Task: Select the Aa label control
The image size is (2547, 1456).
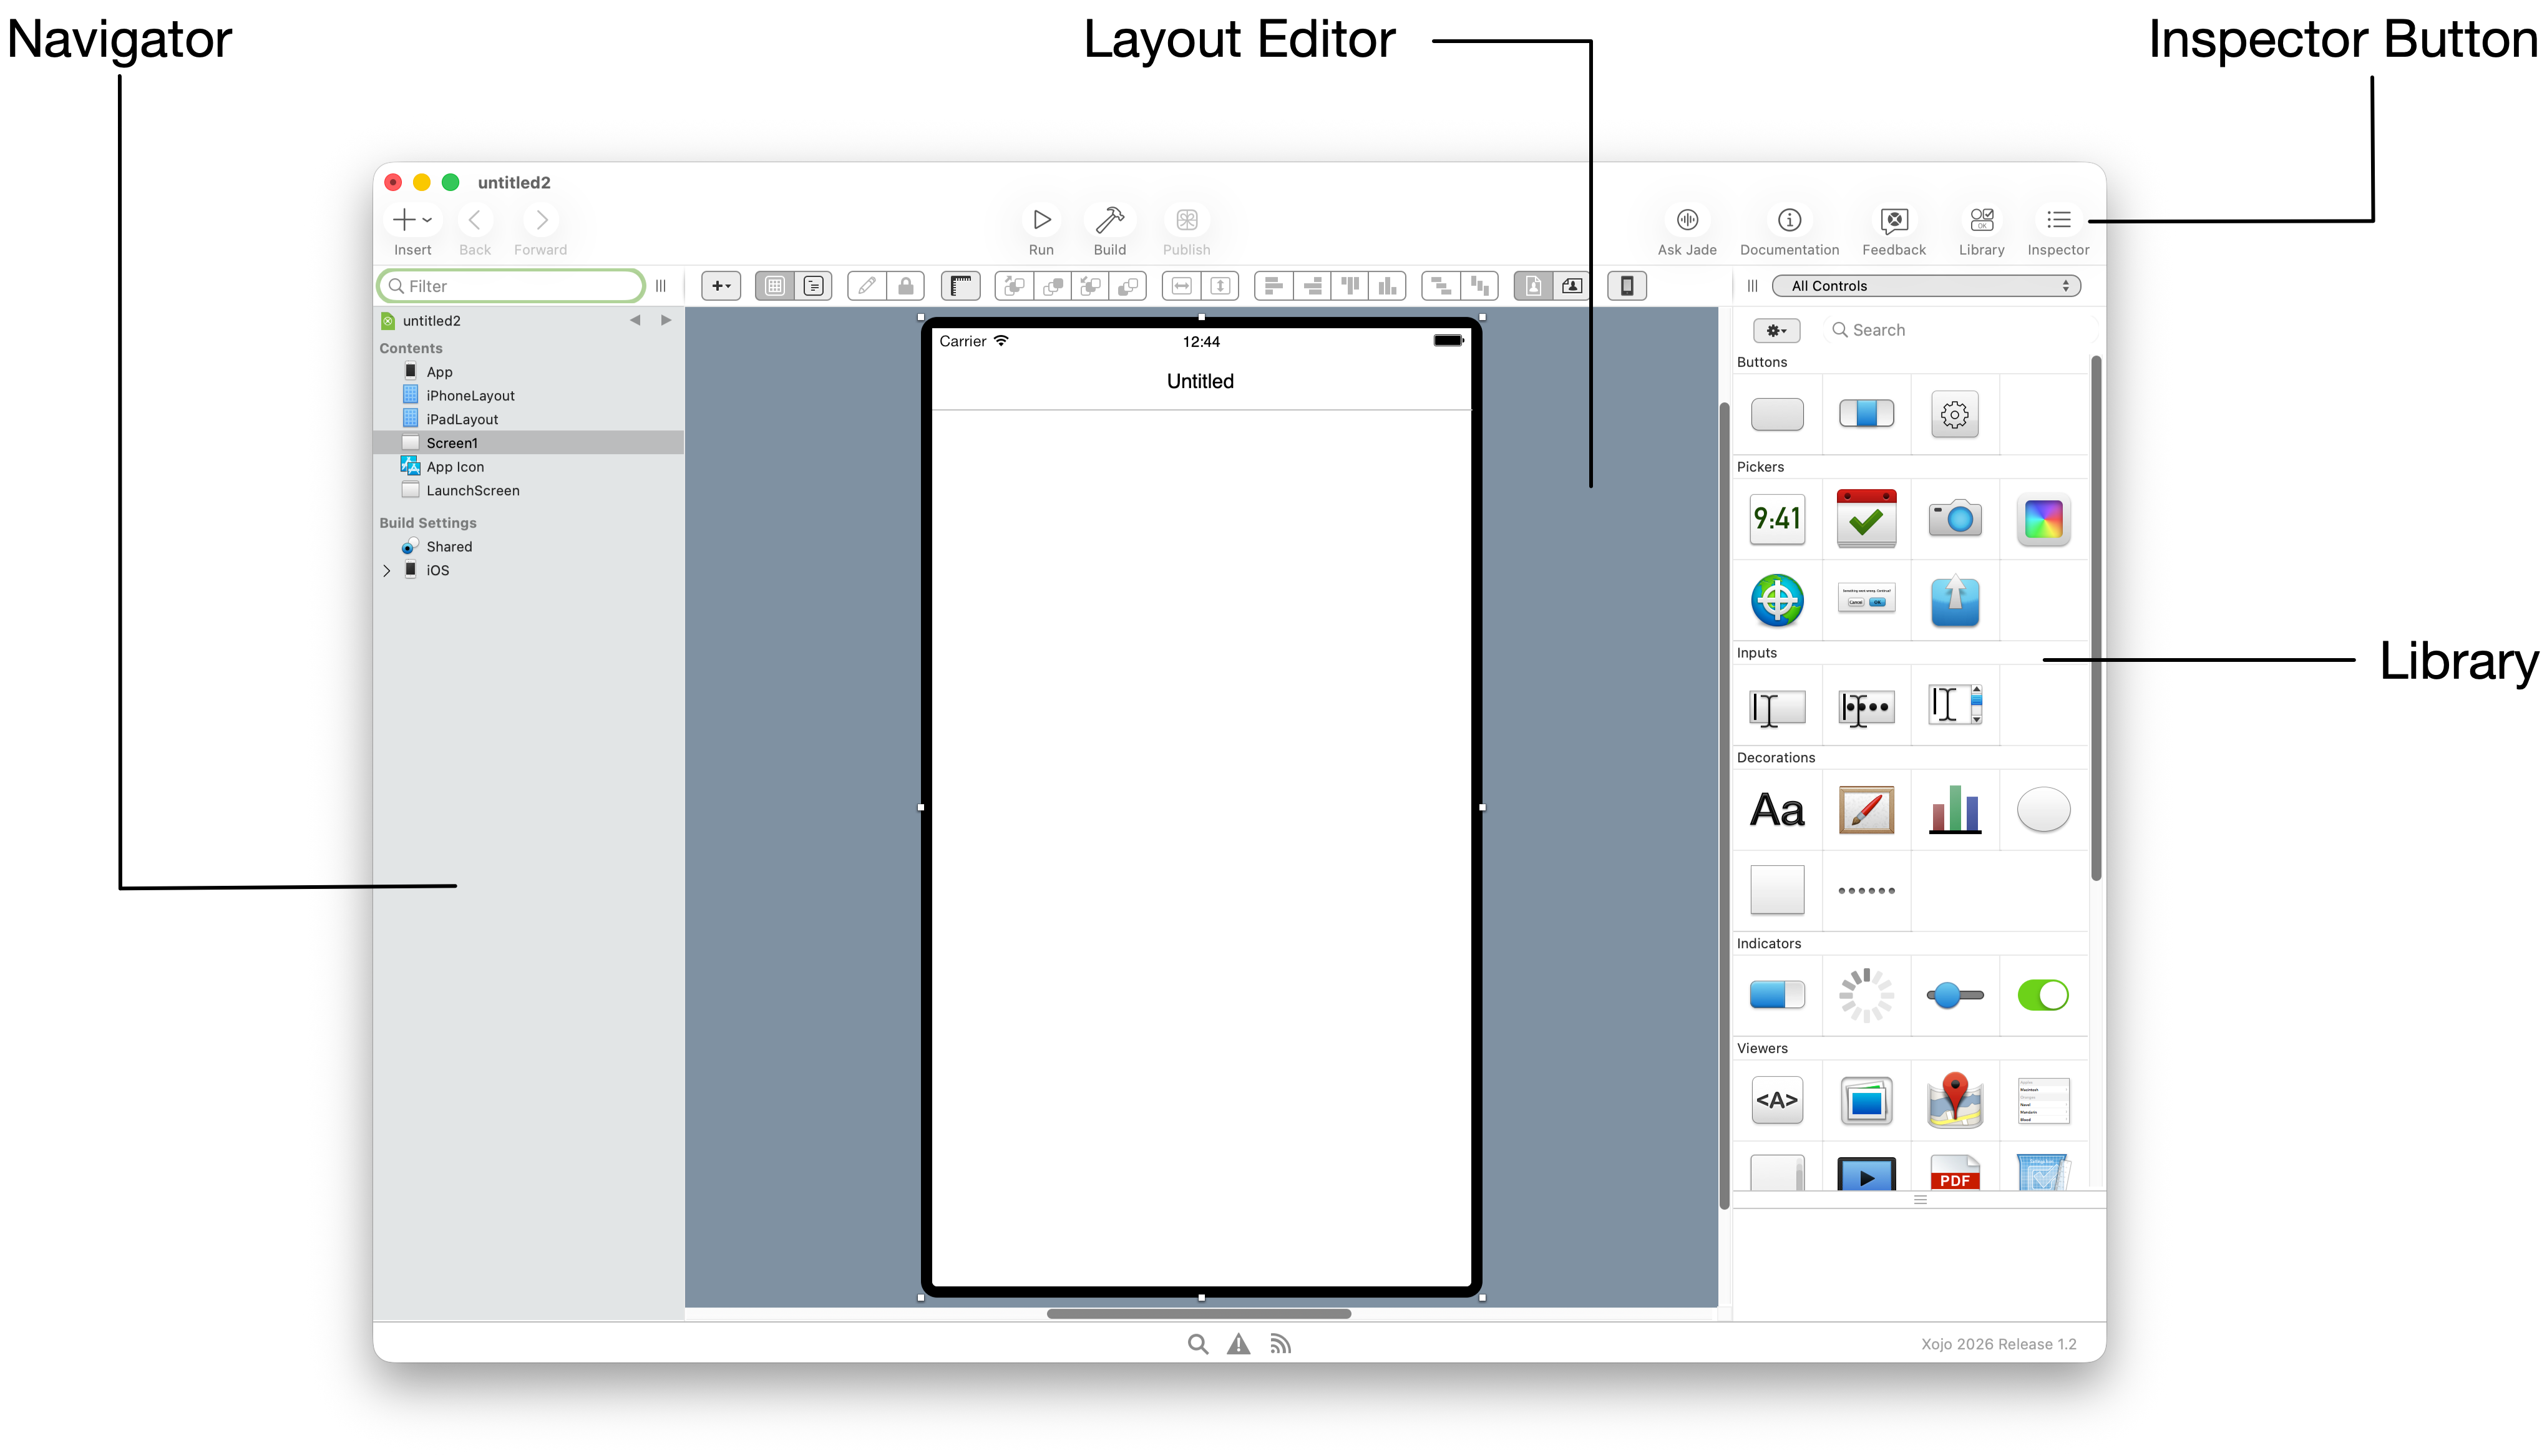Action: pyautogui.click(x=1777, y=810)
